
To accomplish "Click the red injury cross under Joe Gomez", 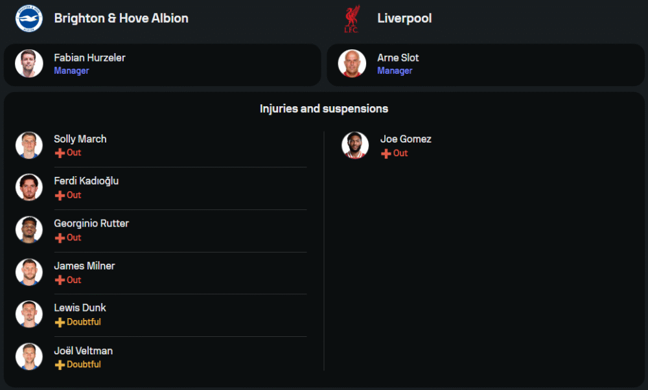I will [x=386, y=154].
